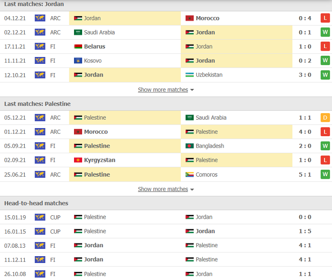
Task: Click the Uzbekistan flag icon
Action: coord(189,75)
